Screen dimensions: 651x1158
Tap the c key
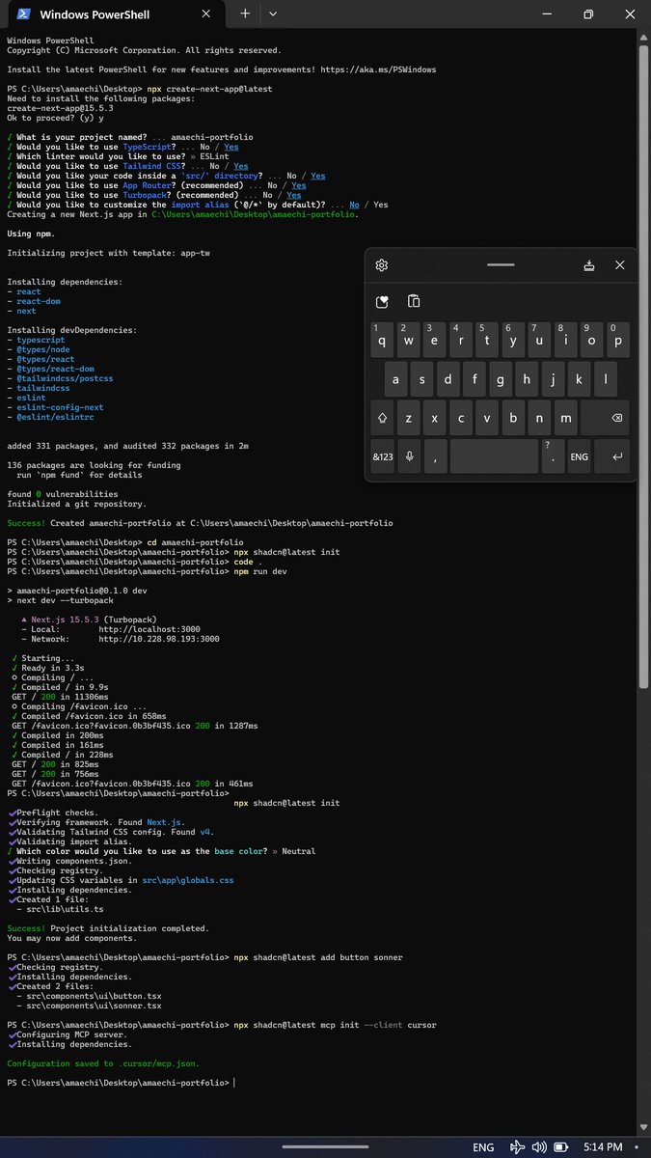point(461,418)
